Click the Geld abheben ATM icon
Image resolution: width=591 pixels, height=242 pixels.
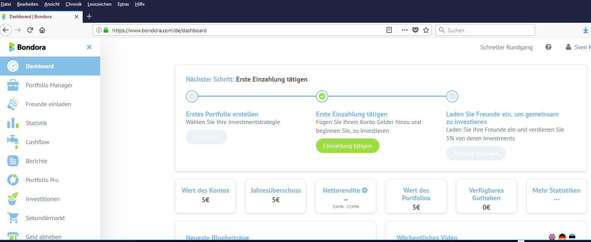[x=13, y=236]
